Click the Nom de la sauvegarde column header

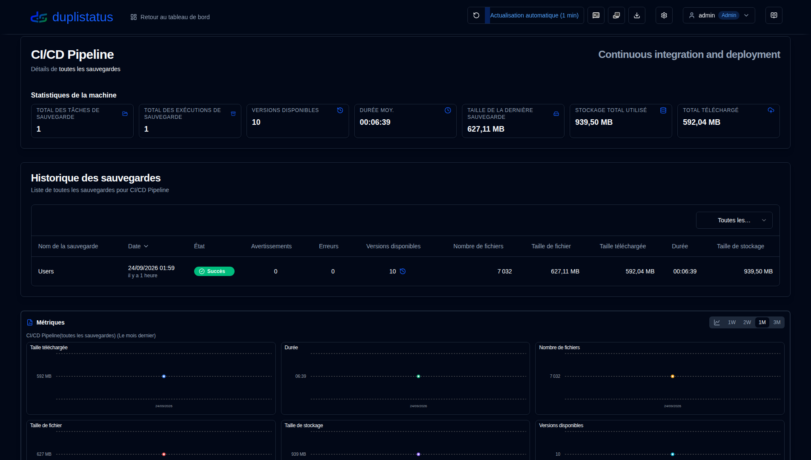tap(68, 246)
